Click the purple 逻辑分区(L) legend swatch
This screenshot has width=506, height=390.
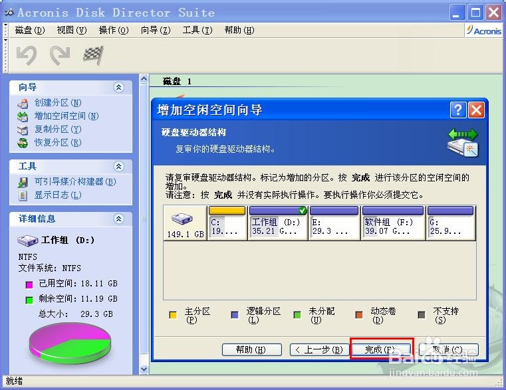point(235,315)
